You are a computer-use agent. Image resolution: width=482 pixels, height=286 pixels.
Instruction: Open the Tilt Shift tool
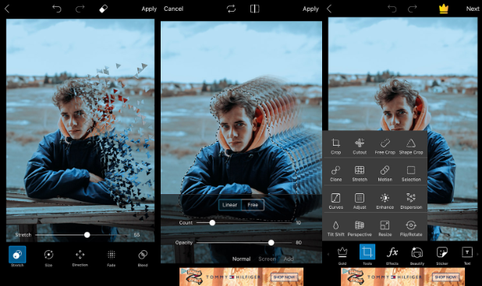pyautogui.click(x=335, y=228)
